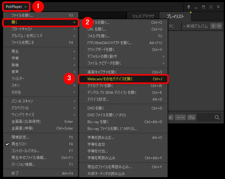Expand アルバム / お気に入り submenu

[x=41, y=36]
